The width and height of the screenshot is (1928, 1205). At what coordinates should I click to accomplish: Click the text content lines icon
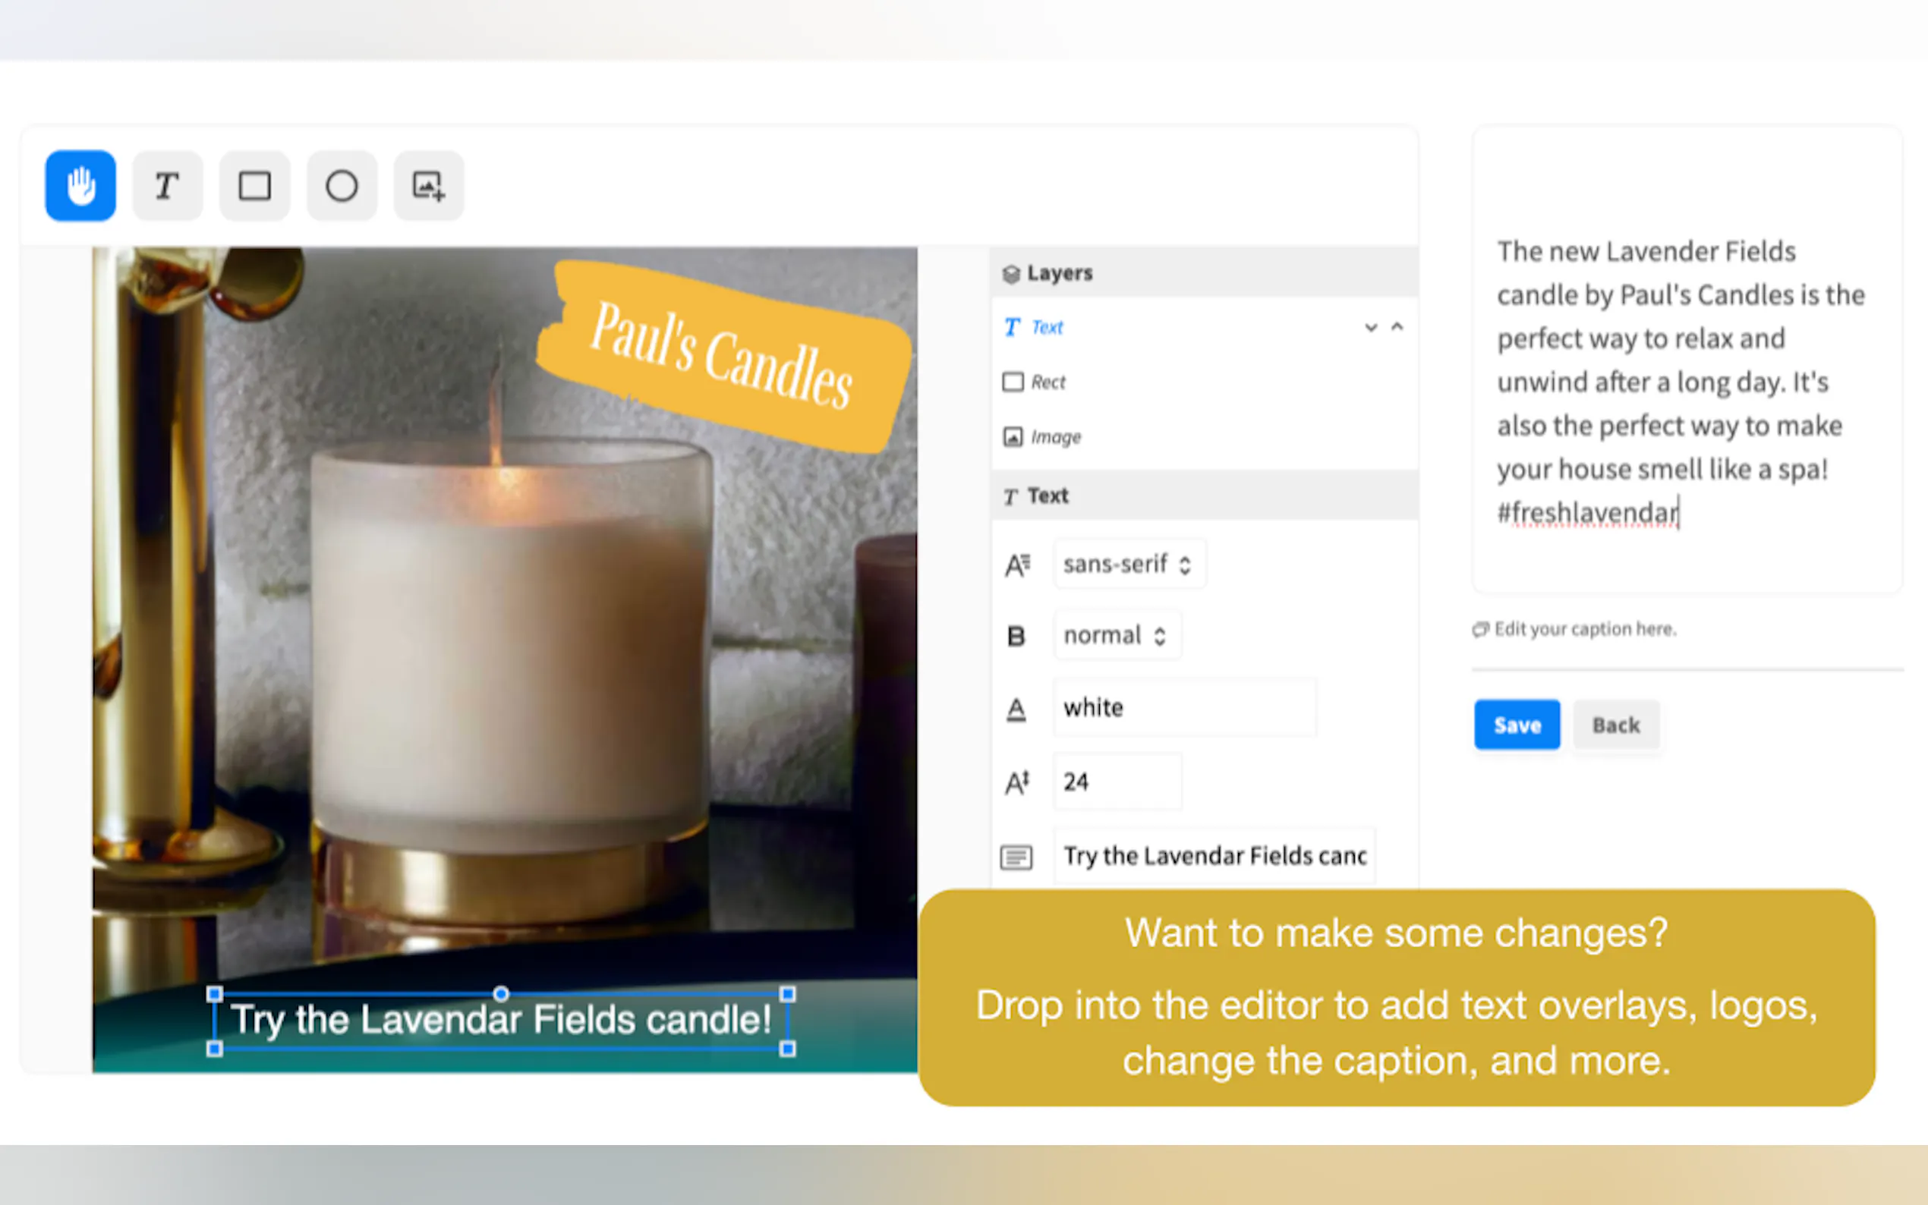pos(1016,857)
